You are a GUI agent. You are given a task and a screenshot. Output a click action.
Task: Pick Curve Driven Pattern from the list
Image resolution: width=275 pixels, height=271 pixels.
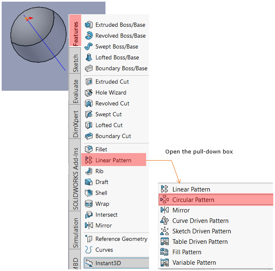pyautogui.click(x=216, y=220)
